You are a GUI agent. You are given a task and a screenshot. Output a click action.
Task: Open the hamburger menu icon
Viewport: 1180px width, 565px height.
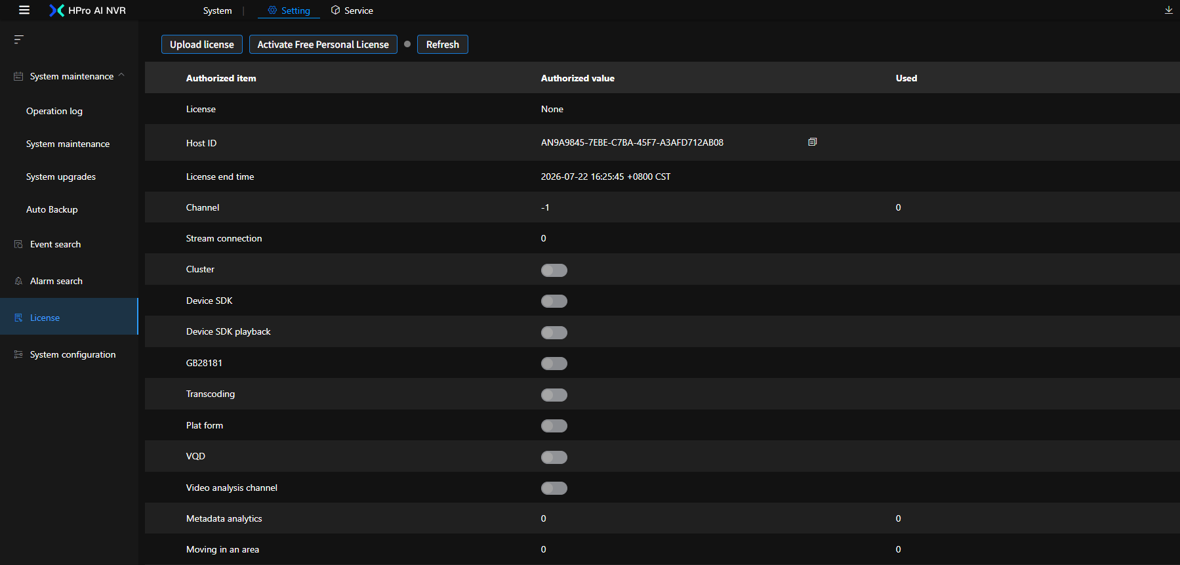24,10
